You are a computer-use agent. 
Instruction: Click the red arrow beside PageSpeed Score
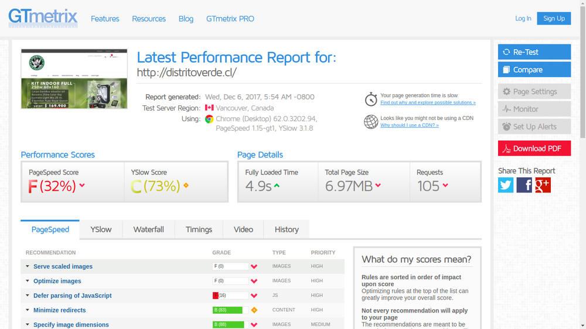(x=82, y=186)
